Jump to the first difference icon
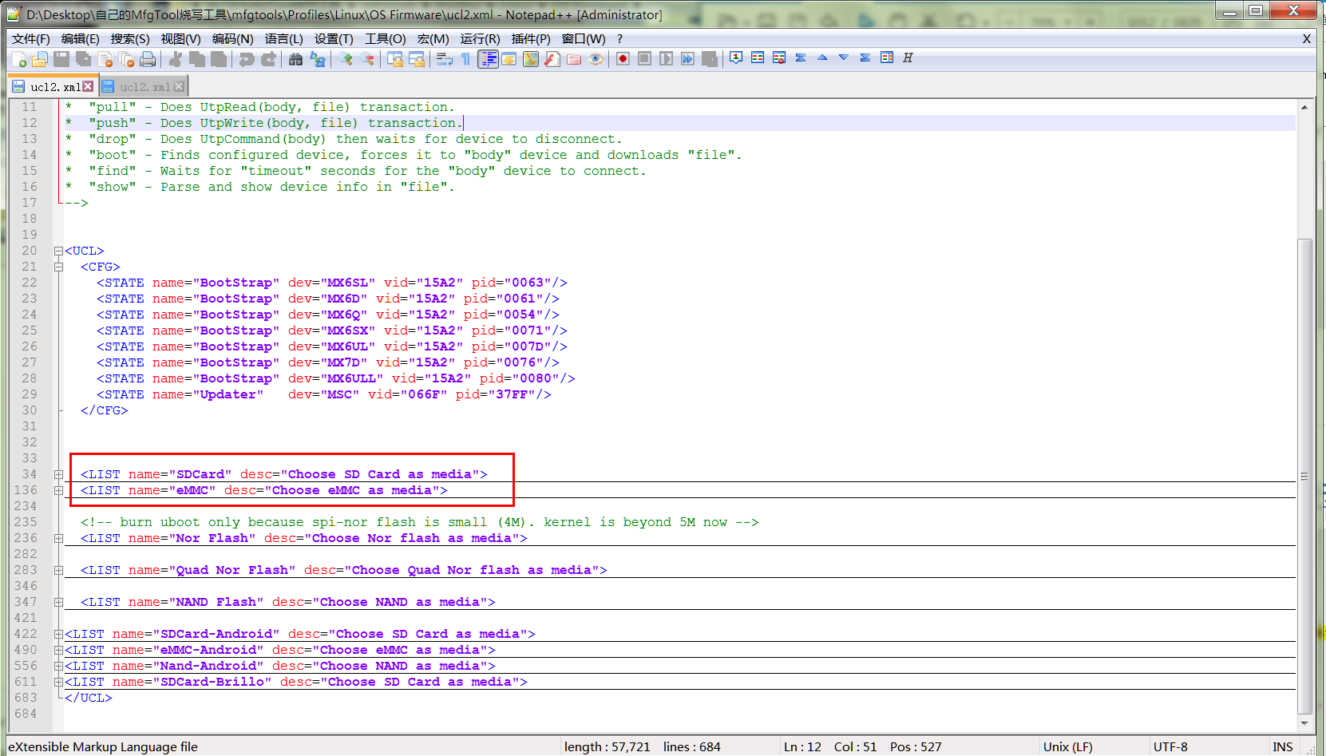Screen dimensions: 1326x756 click(801, 57)
